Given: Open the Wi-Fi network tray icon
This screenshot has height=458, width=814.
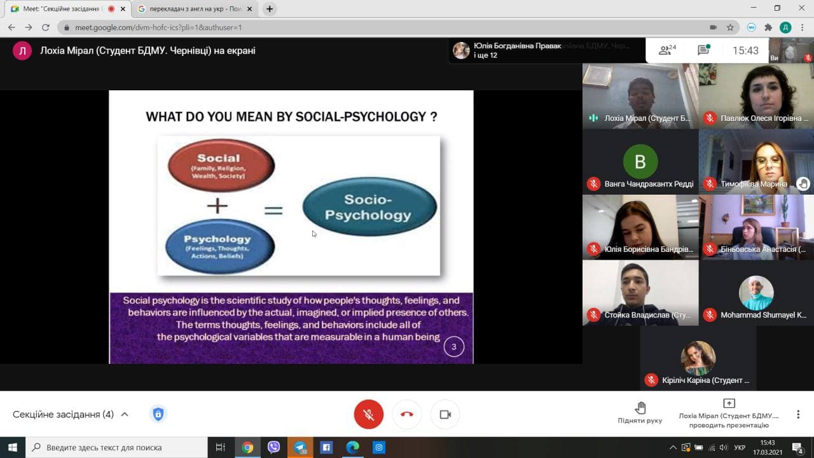Looking at the screenshot, I should [x=712, y=447].
